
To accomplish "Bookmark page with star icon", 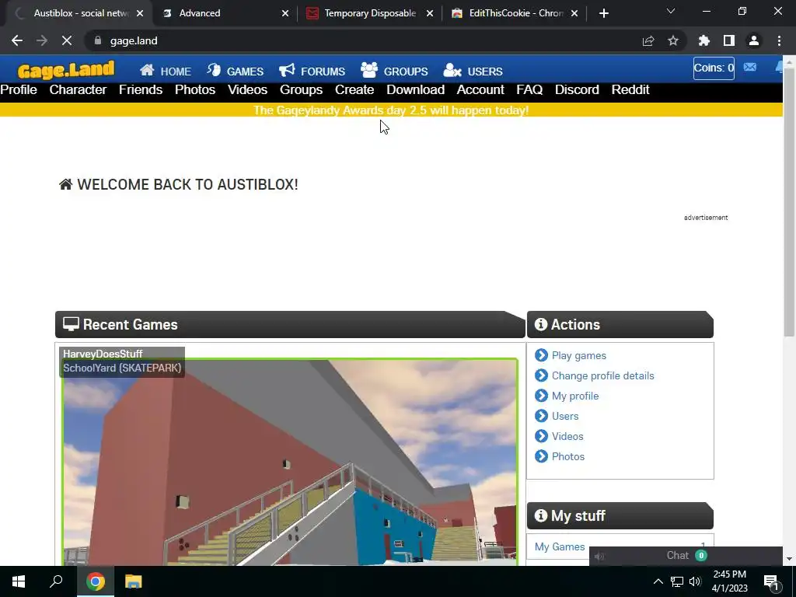I will [673, 40].
